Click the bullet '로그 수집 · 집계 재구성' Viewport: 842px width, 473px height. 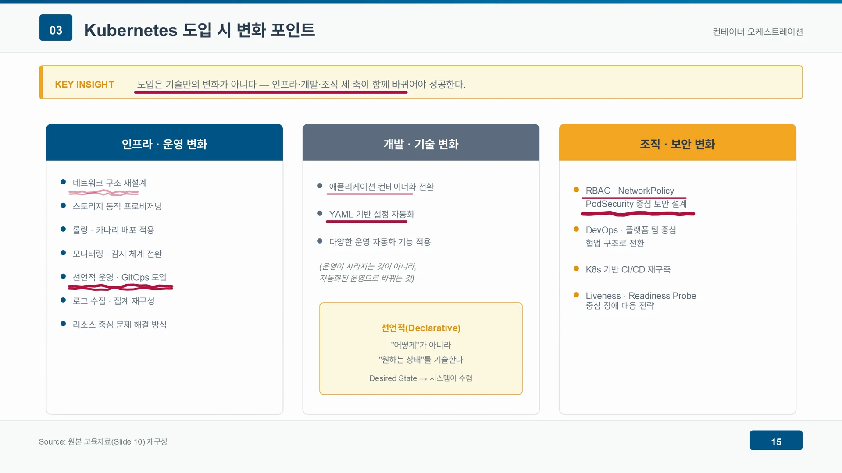coord(113,301)
